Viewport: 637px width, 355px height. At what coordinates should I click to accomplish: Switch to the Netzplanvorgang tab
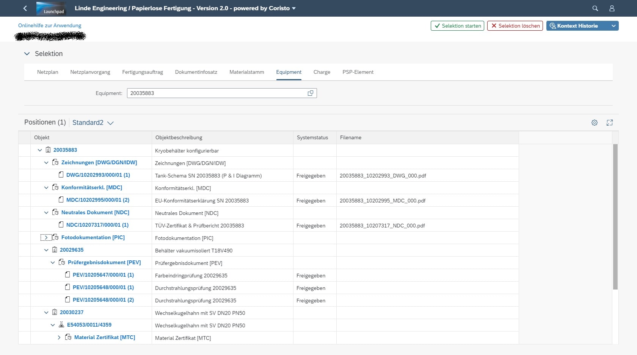click(90, 72)
